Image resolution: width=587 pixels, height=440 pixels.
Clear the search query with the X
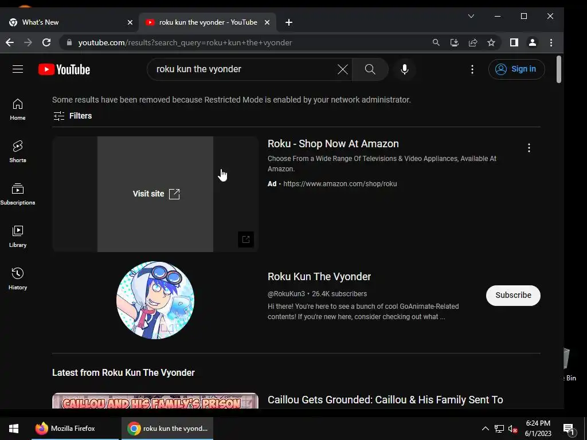(x=343, y=69)
